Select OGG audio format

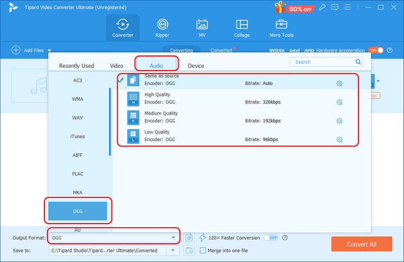[78, 211]
